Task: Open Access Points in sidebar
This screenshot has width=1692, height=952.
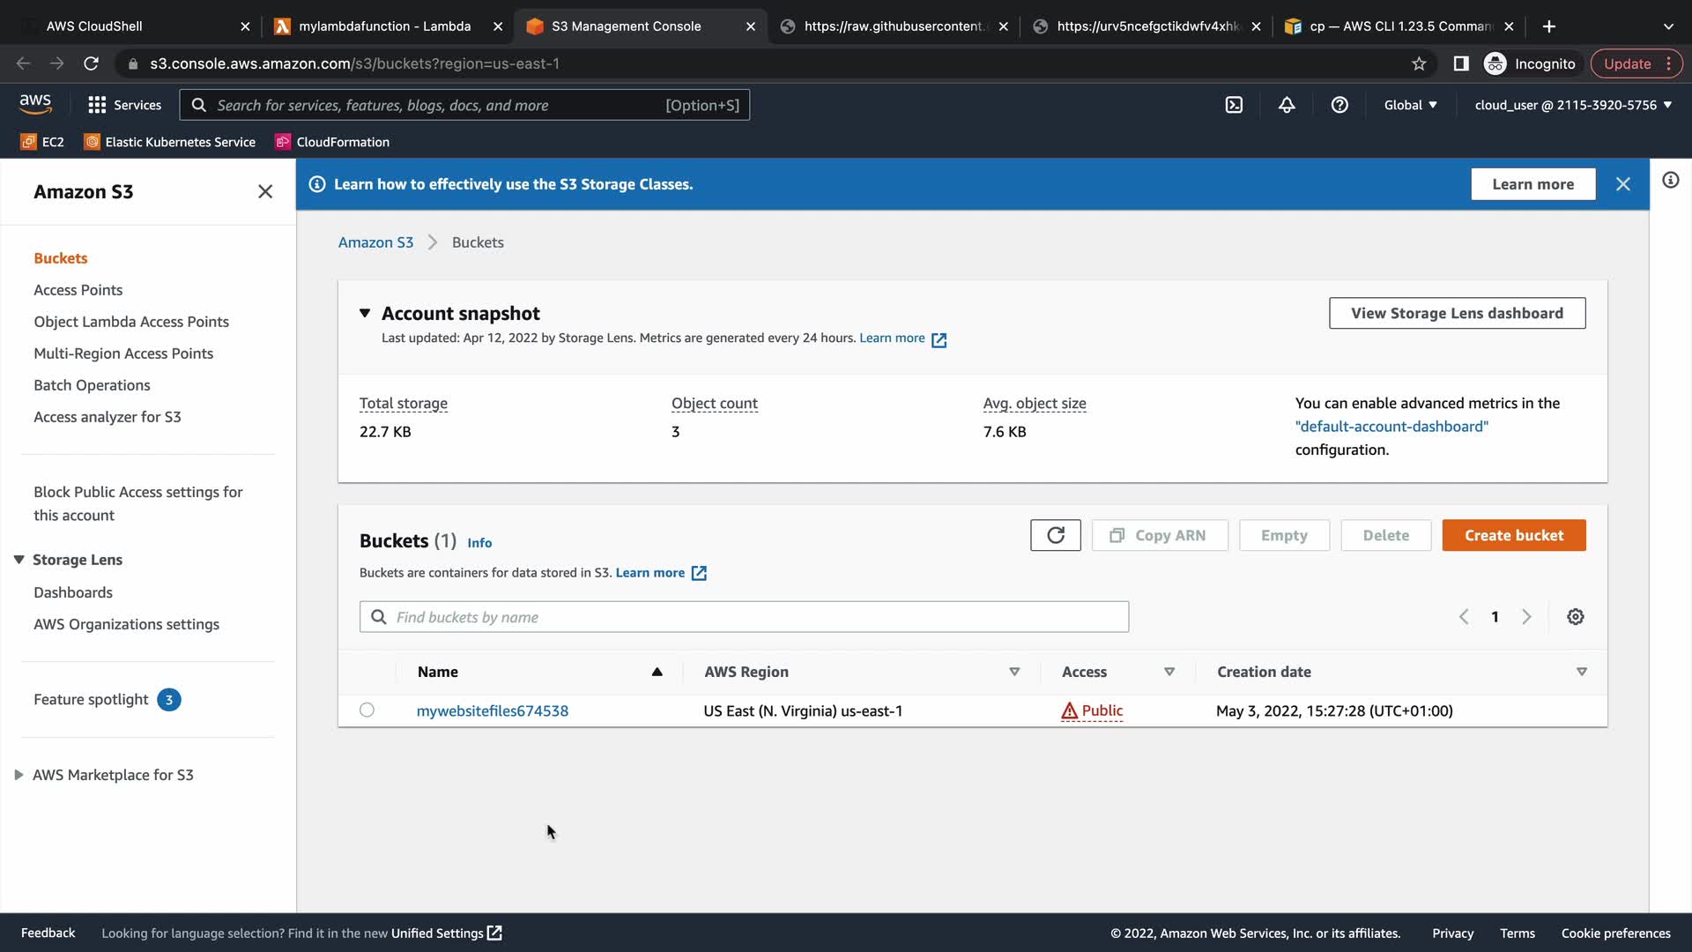Action: pyautogui.click(x=78, y=290)
